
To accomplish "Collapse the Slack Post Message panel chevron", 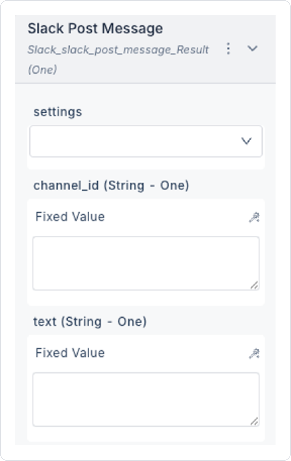I will (x=253, y=49).
